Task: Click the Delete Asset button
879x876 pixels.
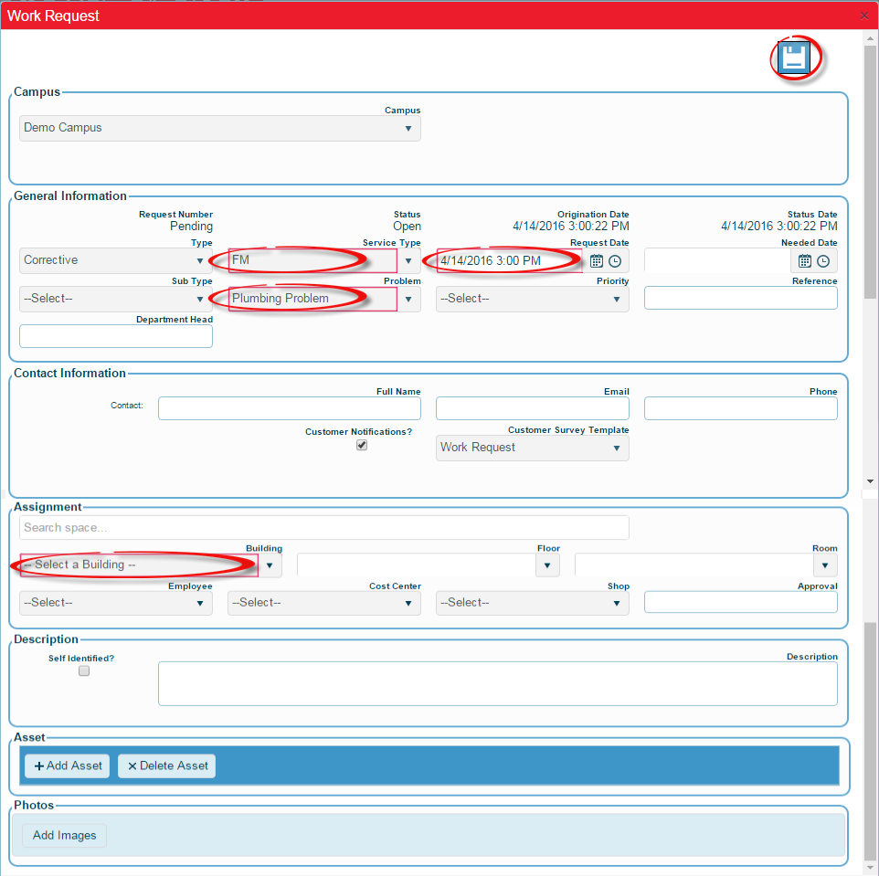Action: [167, 765]
